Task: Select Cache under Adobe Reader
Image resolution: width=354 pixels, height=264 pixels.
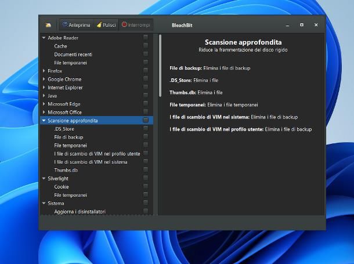Action: pos(97,46)
